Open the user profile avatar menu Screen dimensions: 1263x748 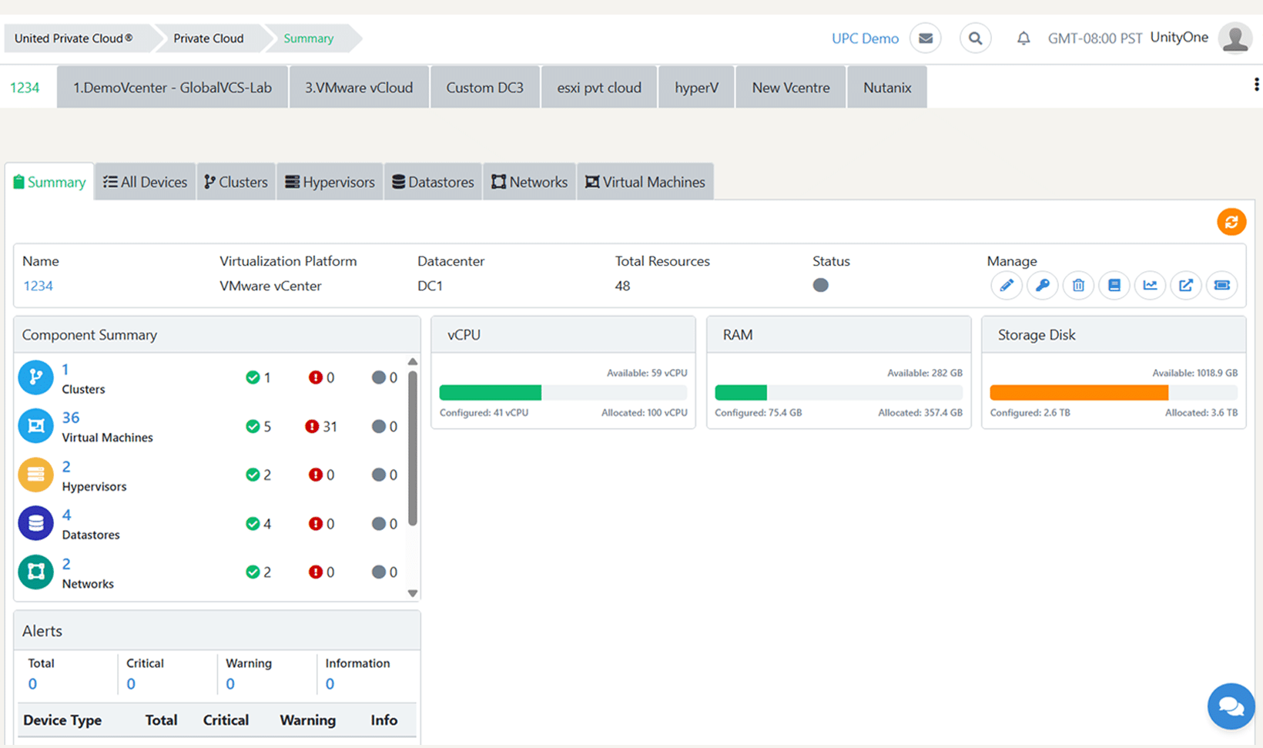(x=1235, y=39)
